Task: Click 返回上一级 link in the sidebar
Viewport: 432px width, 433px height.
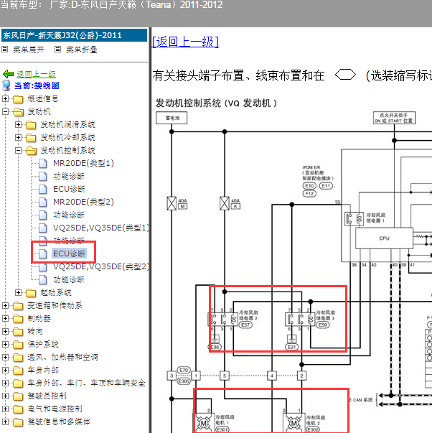Action: tap(36, 74)
